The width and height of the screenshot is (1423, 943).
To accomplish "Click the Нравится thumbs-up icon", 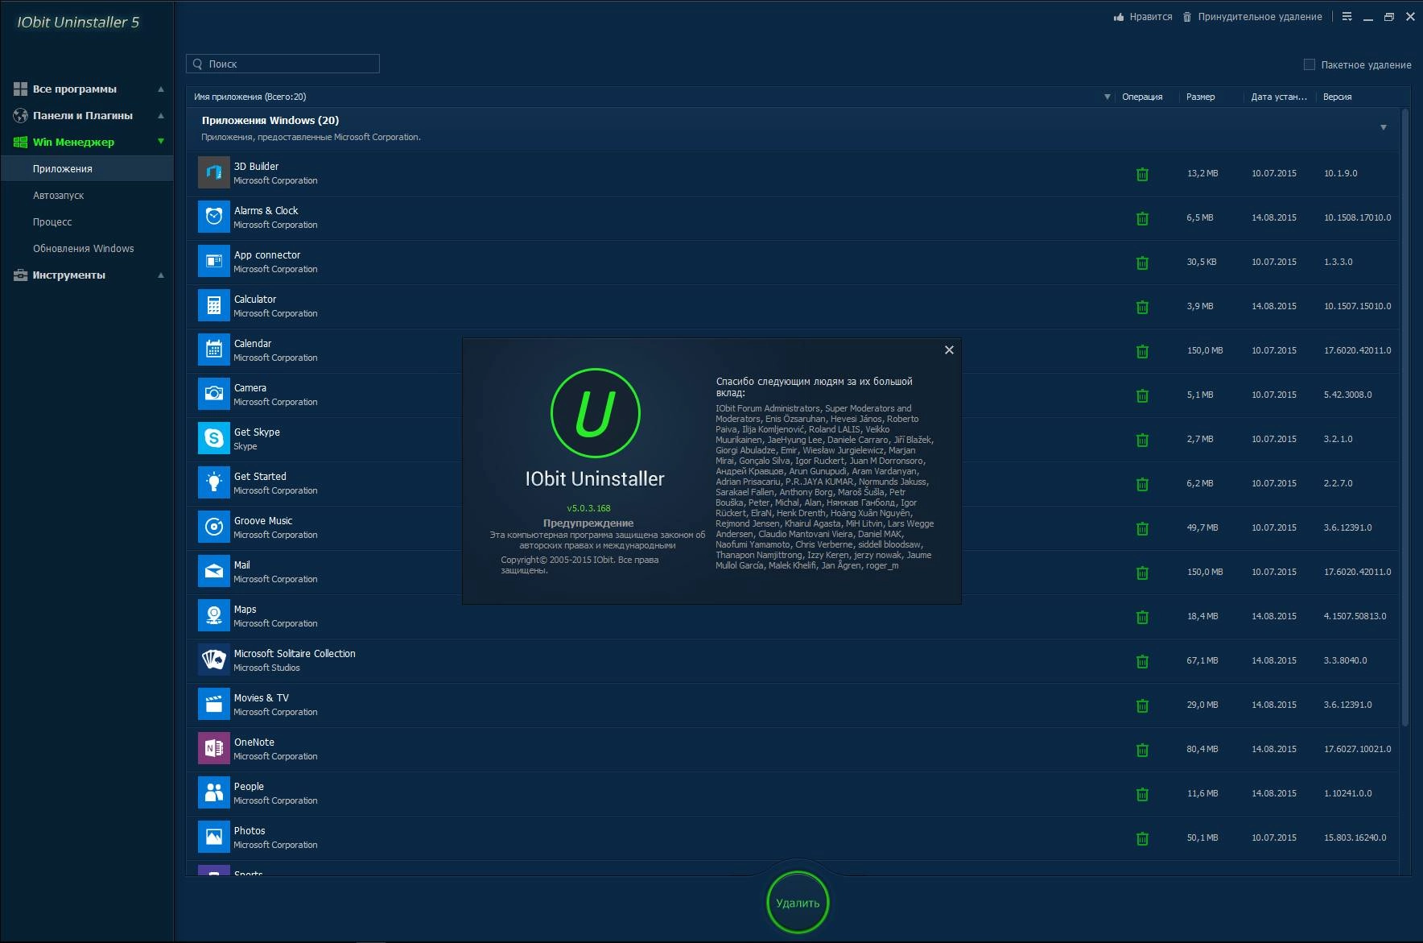I will 1119,17.
